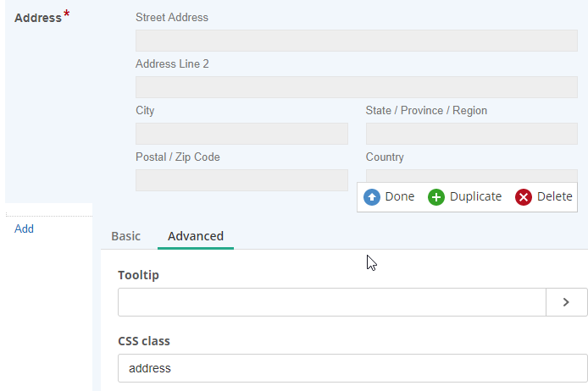
Task: Click the blue Done arrow icon
Action: click(372, 197)
